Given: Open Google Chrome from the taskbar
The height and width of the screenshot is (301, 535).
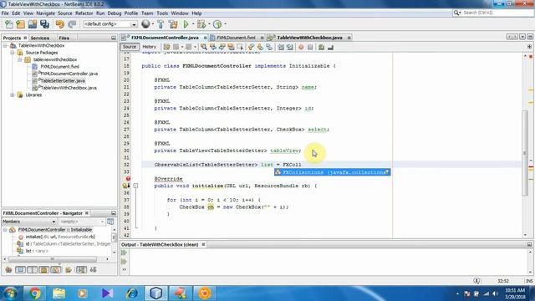Looking at the screenshot, I should (34, 293).
